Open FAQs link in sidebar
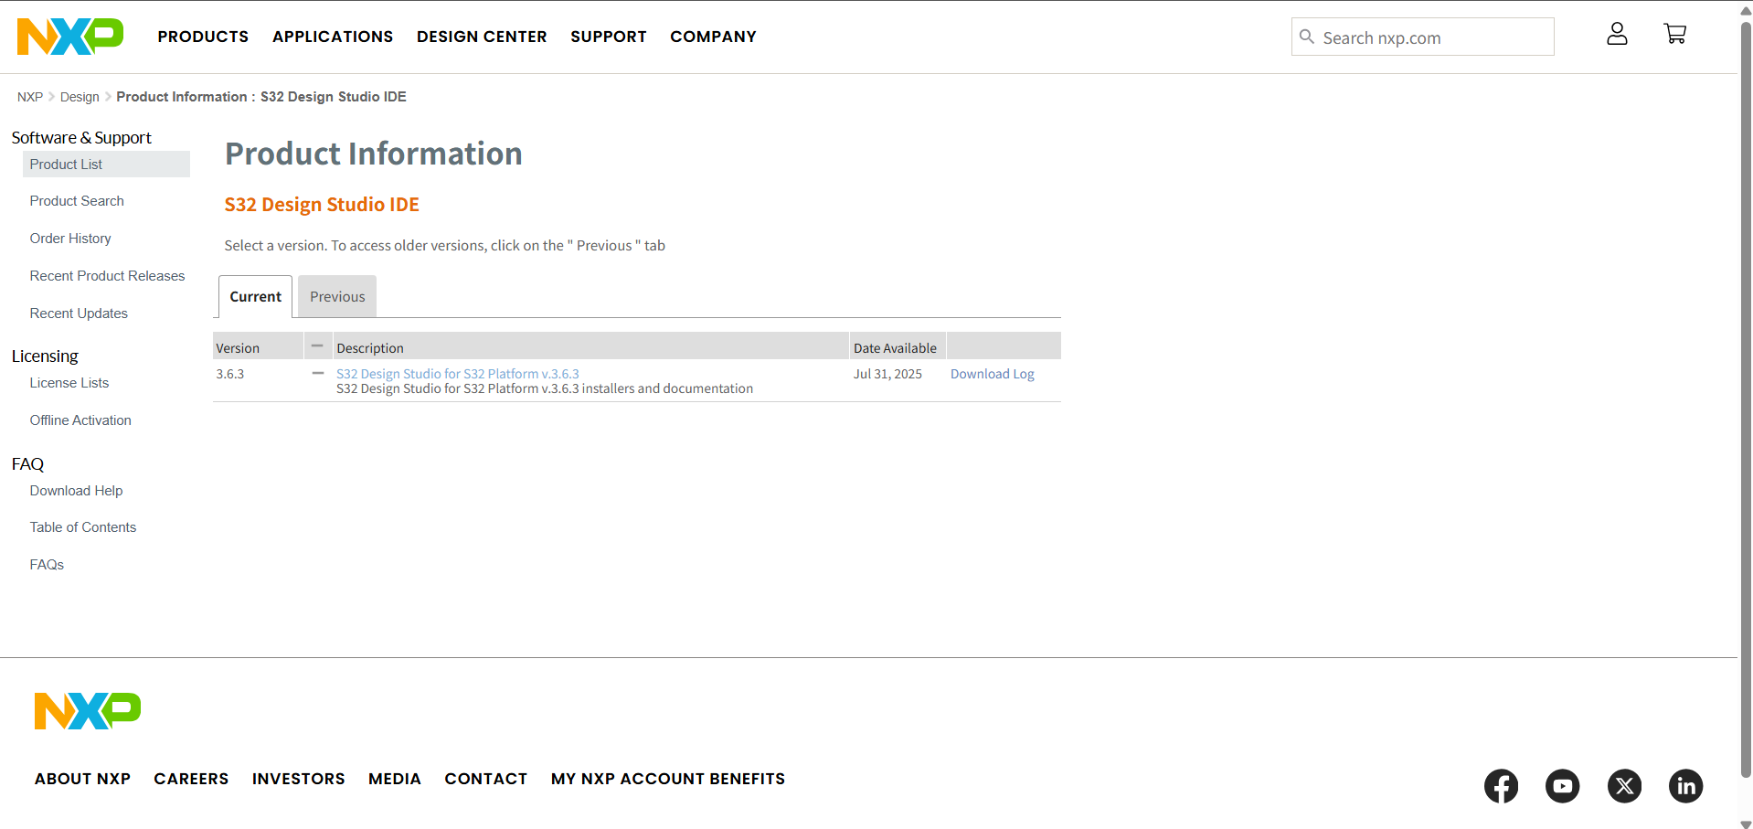The image size is (1753, 829). tap(47, 565)
